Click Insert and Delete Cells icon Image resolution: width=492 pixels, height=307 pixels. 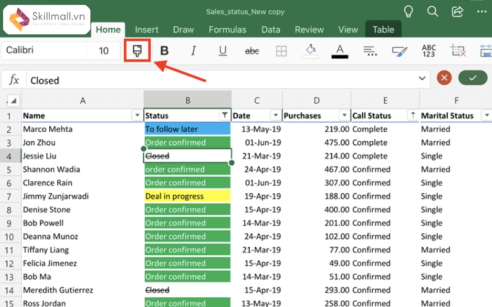[458, 50]
